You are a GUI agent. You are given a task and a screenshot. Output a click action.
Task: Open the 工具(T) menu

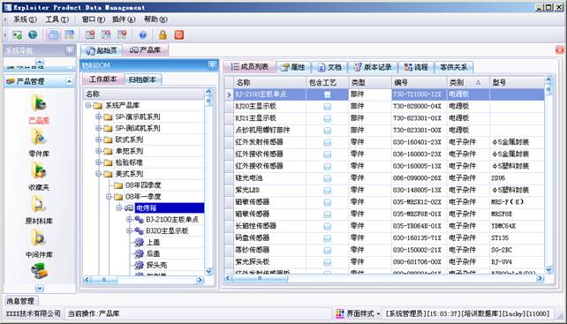pos(57,19)
